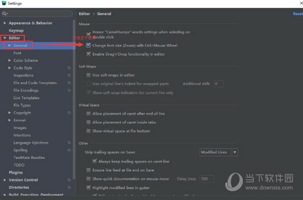Enable Use soft wraps in editor
Viewport: 303px width, 200px height.
tap(89, 75)
